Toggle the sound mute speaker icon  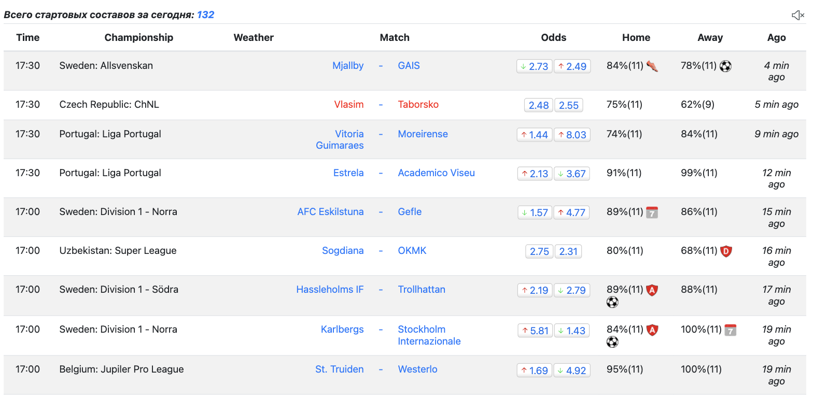coord(797,16)
